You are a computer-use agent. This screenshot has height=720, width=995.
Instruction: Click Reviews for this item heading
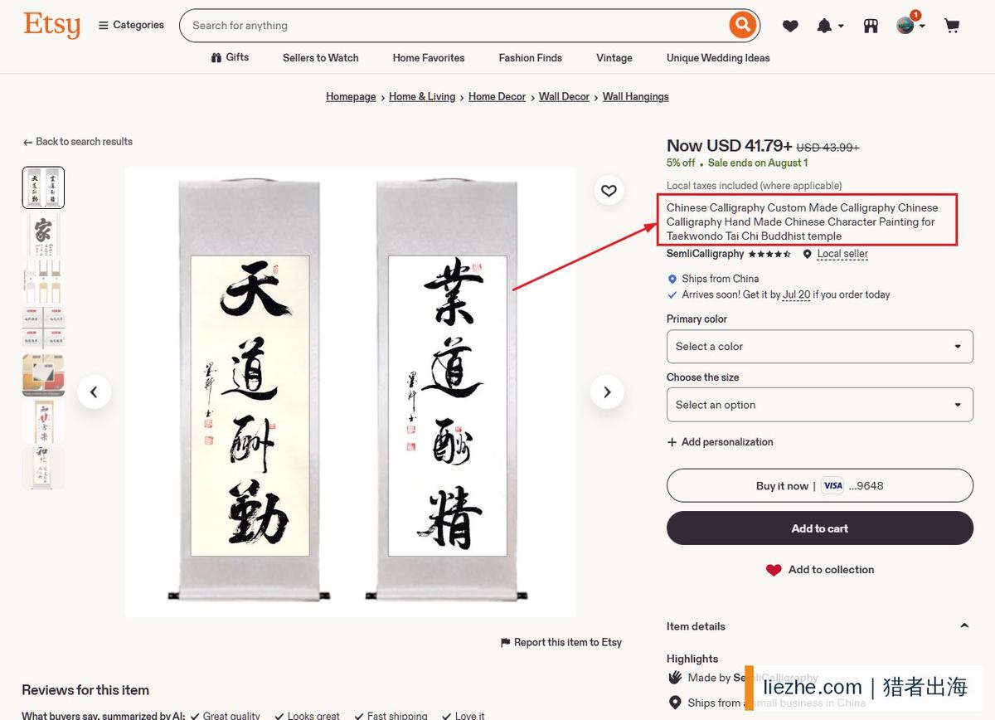pyautogui.click(x=85, y=690)
